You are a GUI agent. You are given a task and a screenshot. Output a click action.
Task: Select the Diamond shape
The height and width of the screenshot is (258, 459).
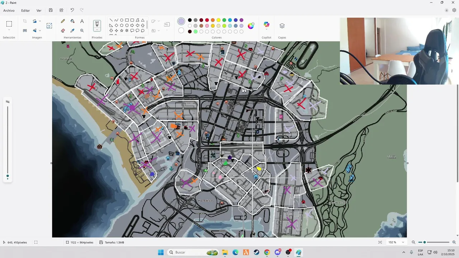click(116, 25)
